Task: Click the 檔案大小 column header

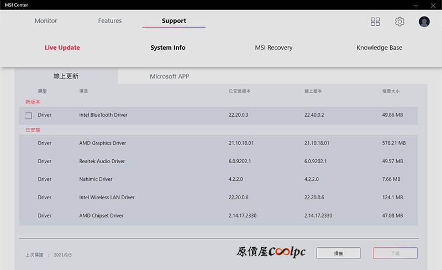Action: pos(391,91)
